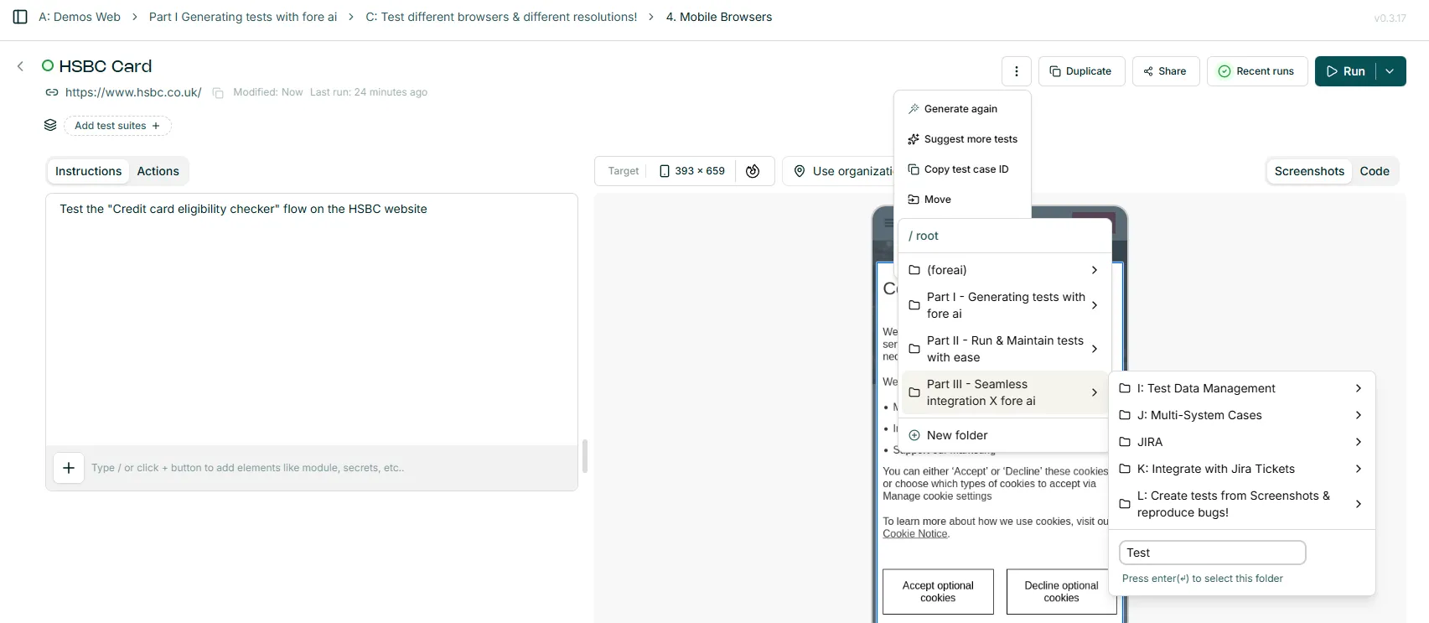Select Suggest more tests
Viewport: 1429px width, 623px height.
tap(962, 139)
